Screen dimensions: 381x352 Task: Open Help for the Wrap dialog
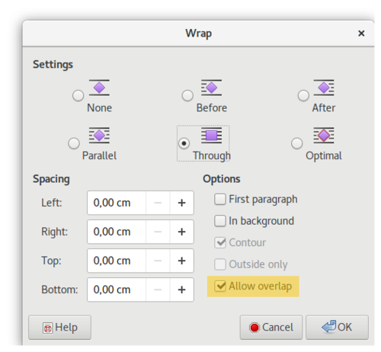[59, 328]
